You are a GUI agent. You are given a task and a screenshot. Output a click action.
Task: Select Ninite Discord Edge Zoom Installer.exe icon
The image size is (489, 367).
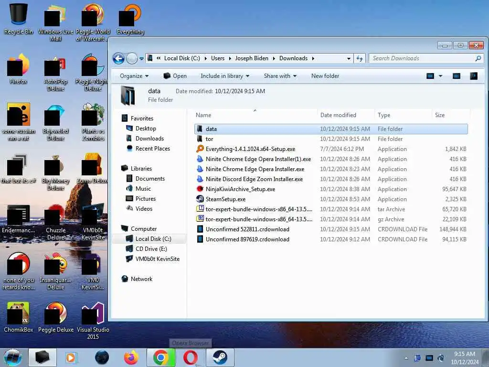point(200,179)
